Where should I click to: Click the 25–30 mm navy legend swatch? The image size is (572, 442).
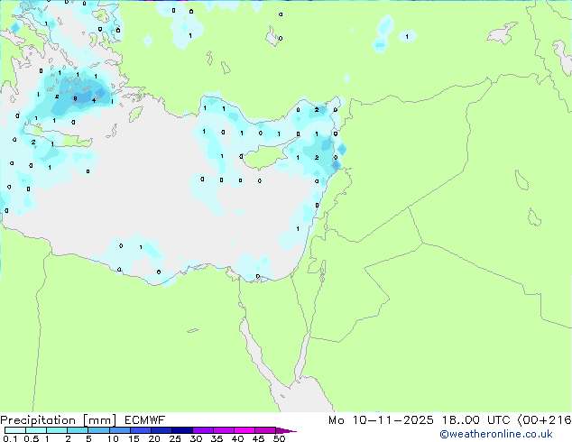[181, 430]
